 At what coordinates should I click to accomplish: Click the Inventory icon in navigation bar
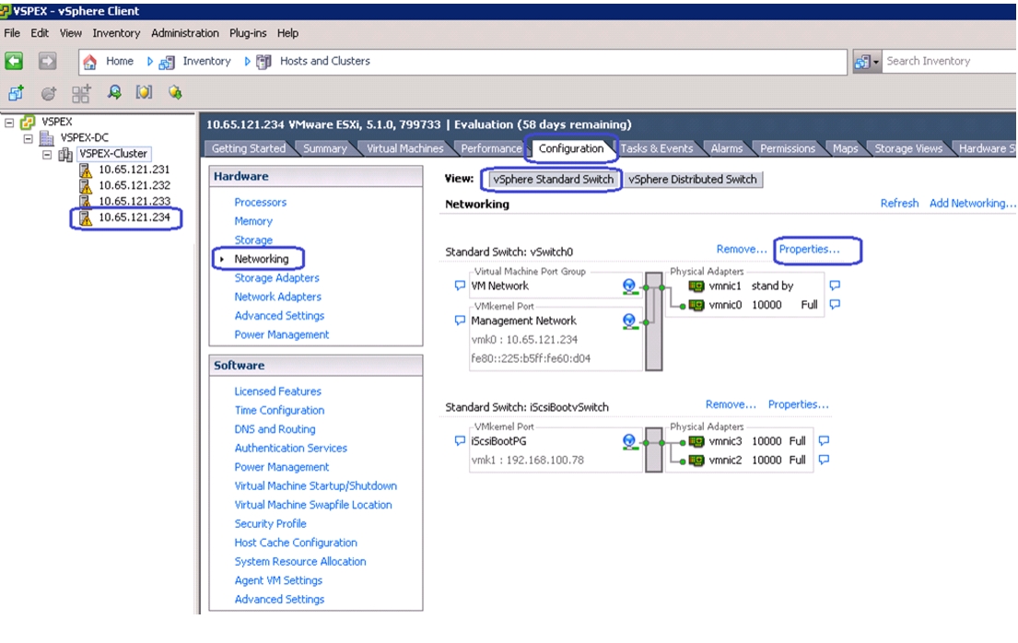point(167,62)
